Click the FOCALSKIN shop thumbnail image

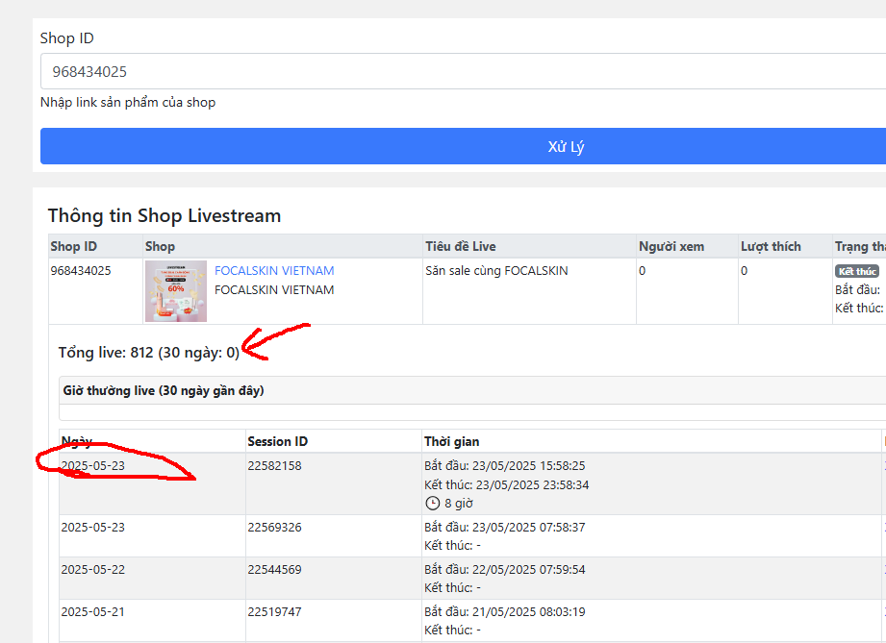click(x=176, y=290)
